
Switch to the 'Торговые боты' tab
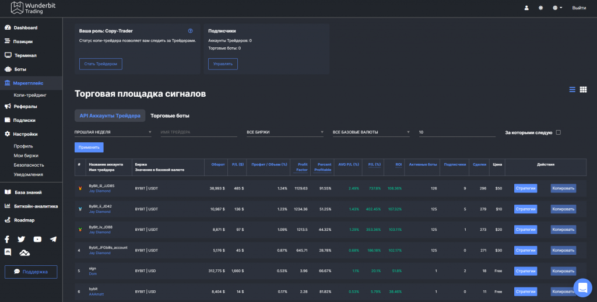pyautogui.click(x=170, y=116)
